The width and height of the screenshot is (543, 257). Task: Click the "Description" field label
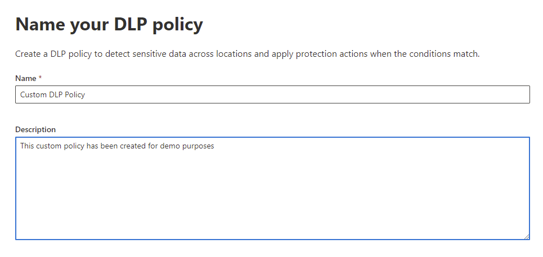[35, 129]
